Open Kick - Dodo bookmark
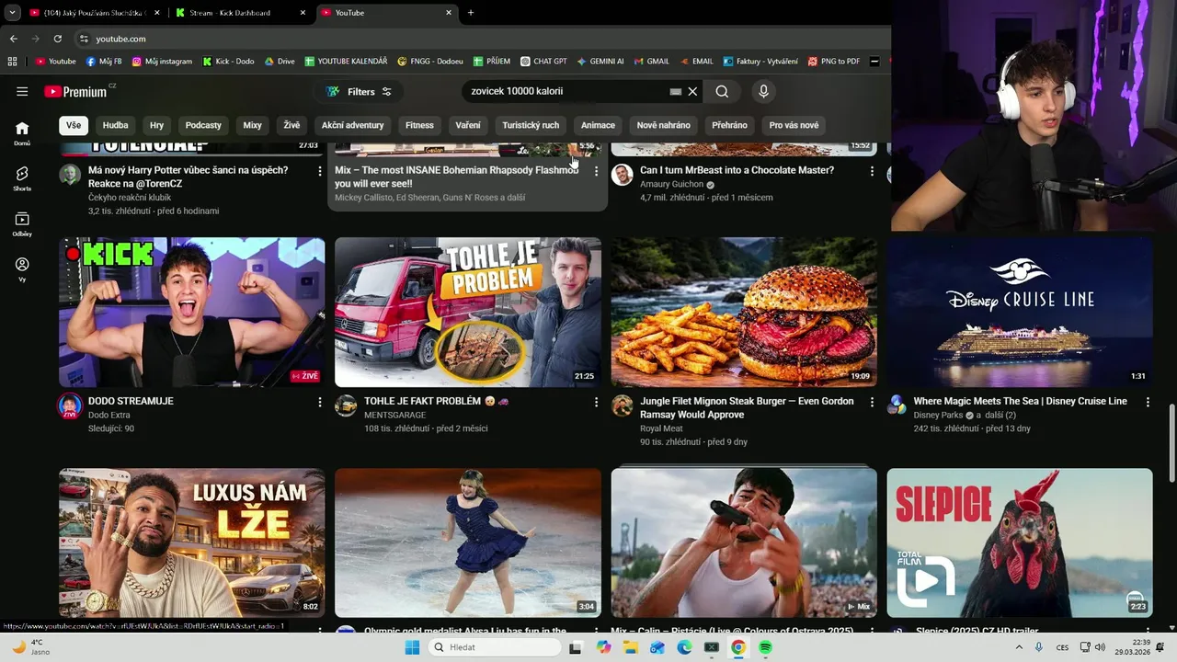 coord(228,62)
